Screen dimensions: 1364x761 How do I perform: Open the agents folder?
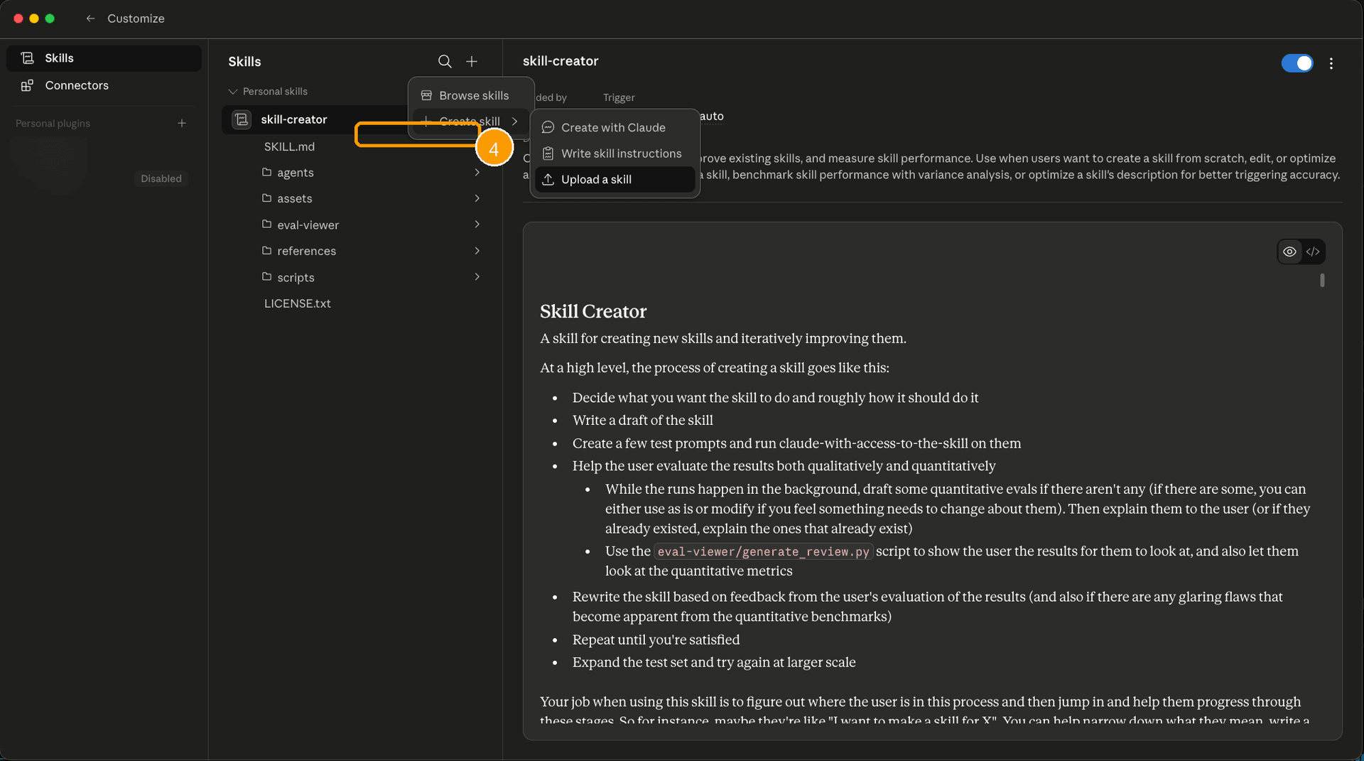click(295, 173)
